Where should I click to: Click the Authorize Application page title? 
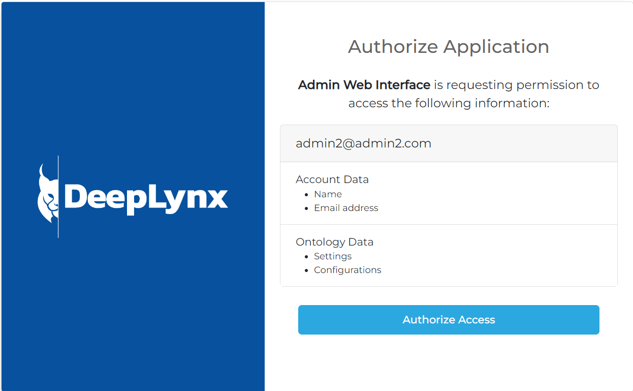[448, 47]
